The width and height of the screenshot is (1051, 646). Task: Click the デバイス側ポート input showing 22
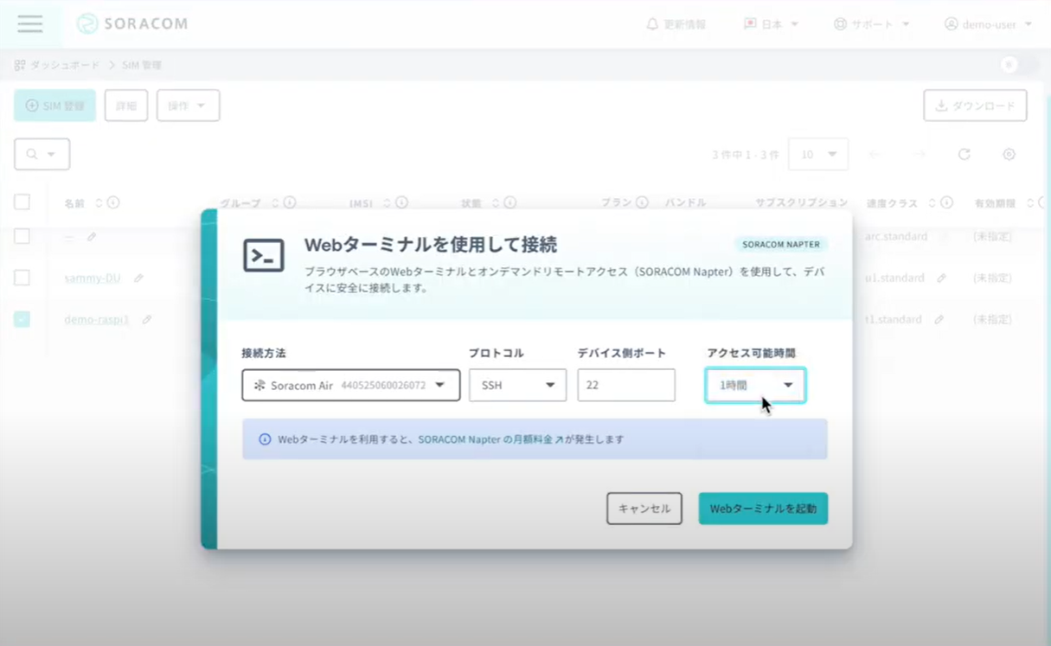click(625, 385)
